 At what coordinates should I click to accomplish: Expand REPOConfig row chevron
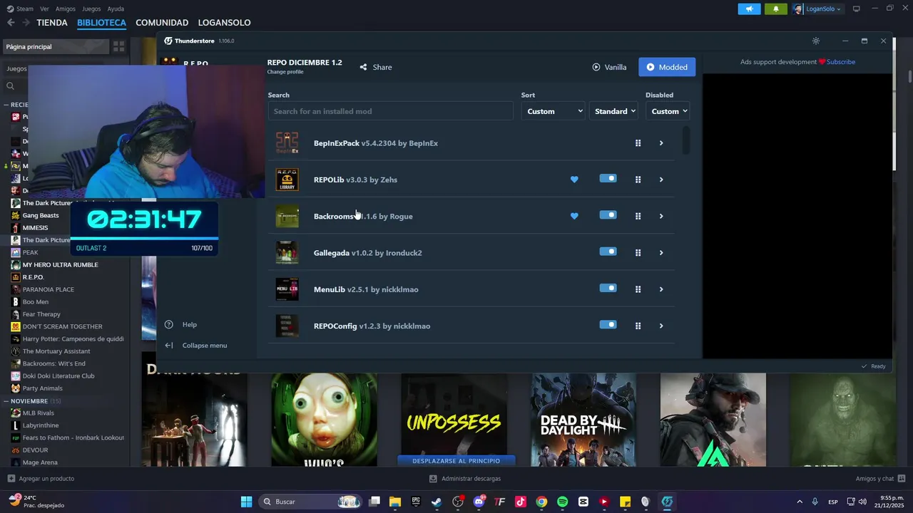(x=661, y=326)
